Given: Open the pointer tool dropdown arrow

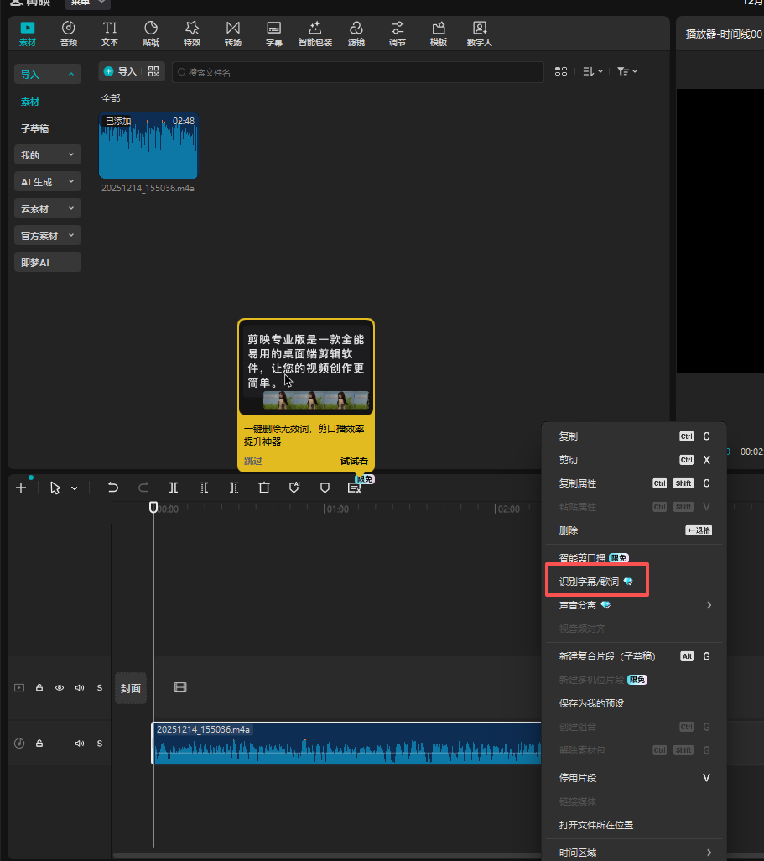Looking at the screenshot, I should 74,488.
